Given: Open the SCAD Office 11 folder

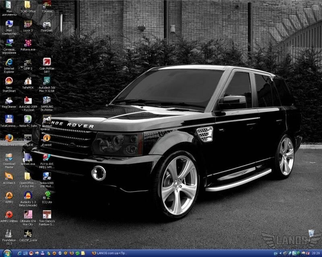Looking at the screenshot, I should point(28,8).
